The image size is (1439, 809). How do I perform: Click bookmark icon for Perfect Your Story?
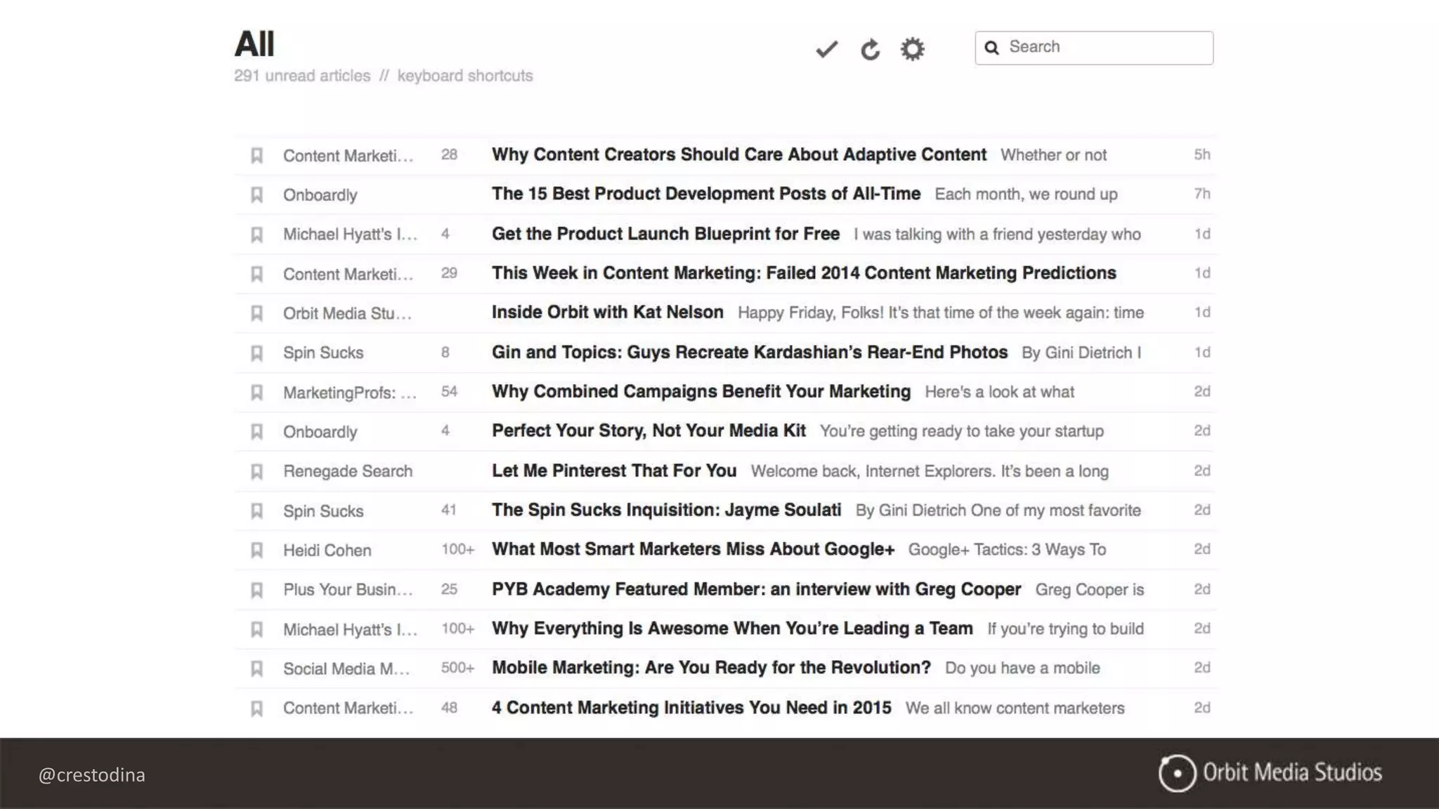click(257, 431)
